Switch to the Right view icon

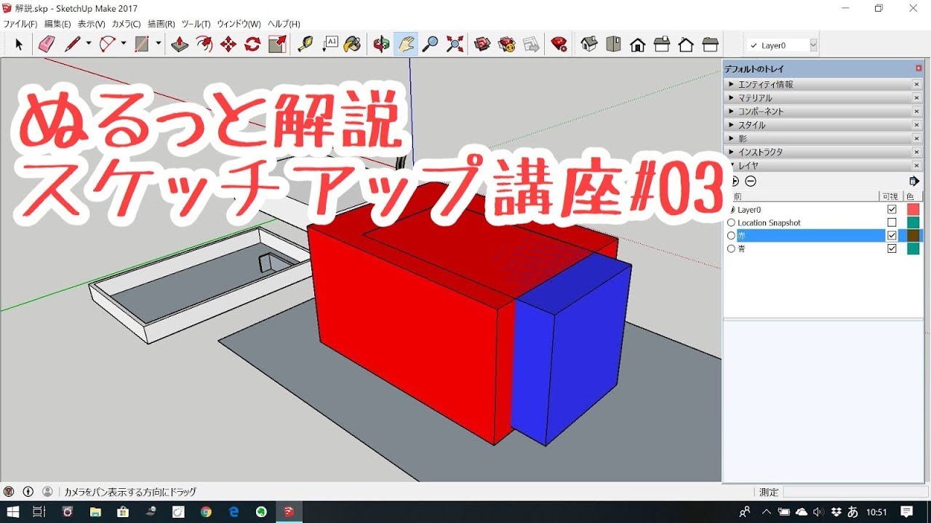[662, 45]
